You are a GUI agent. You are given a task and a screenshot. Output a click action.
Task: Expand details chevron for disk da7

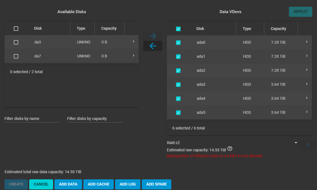pyautogui.click(x=133, y=55)
